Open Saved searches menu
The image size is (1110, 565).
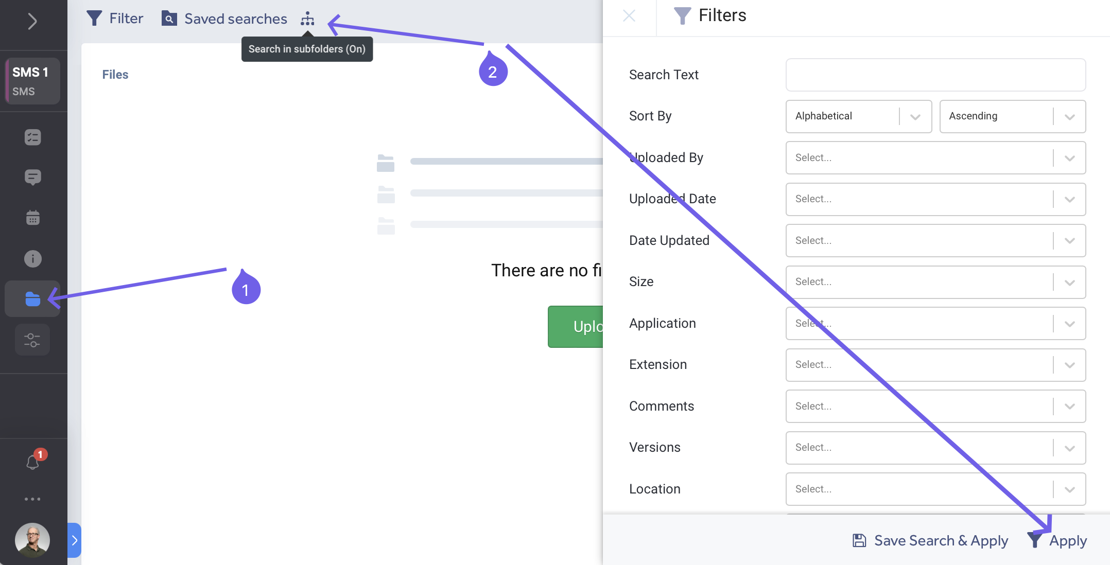pos(224,19)
